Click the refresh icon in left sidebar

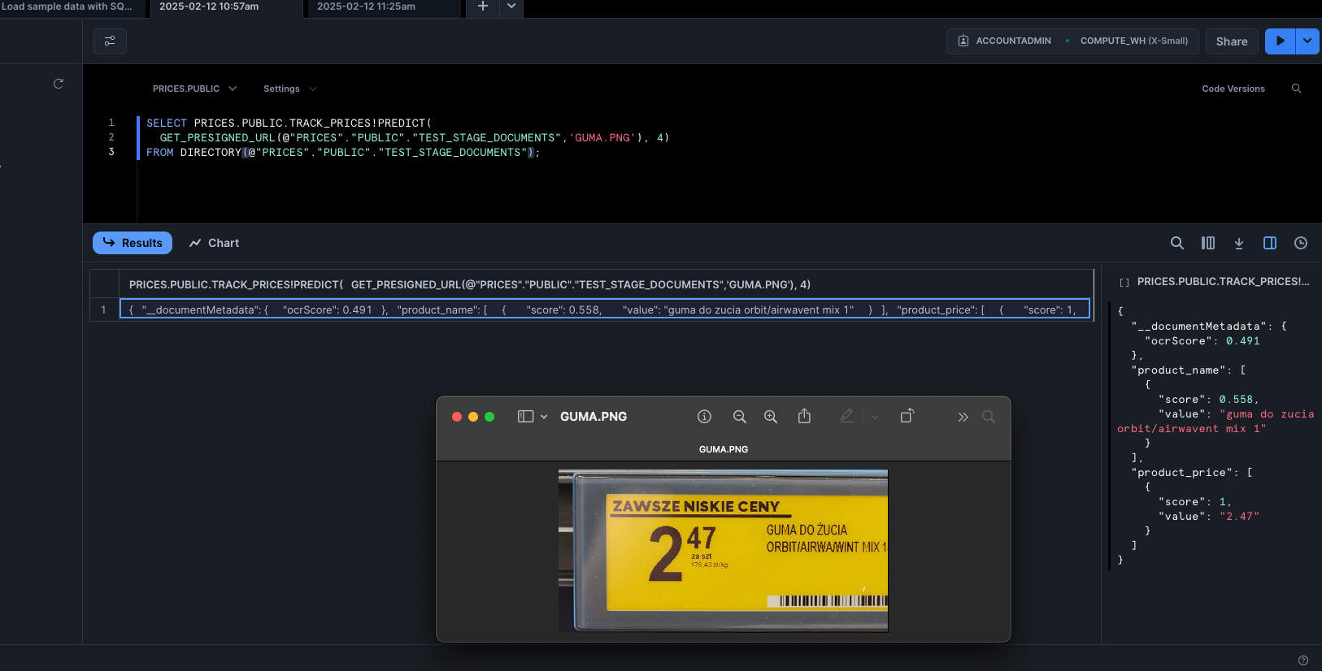[x=59, y=84]
